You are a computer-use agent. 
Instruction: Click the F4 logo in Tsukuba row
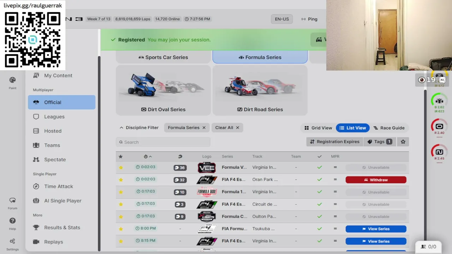pos(207,229)
